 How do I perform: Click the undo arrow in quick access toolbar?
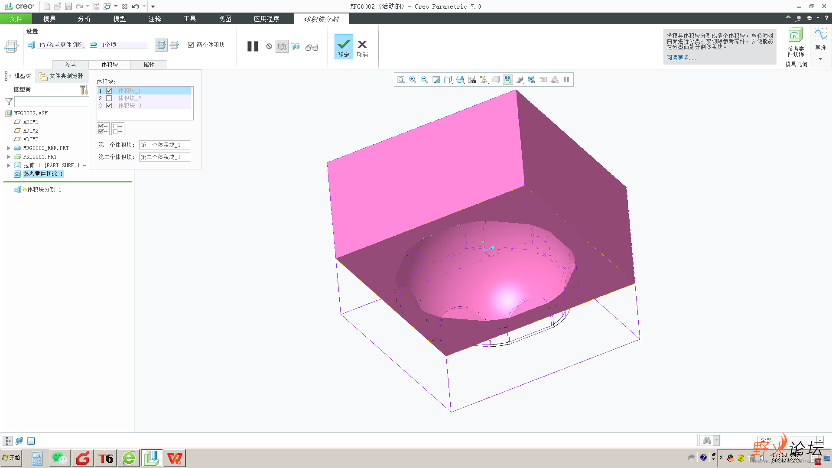point(136,6)
